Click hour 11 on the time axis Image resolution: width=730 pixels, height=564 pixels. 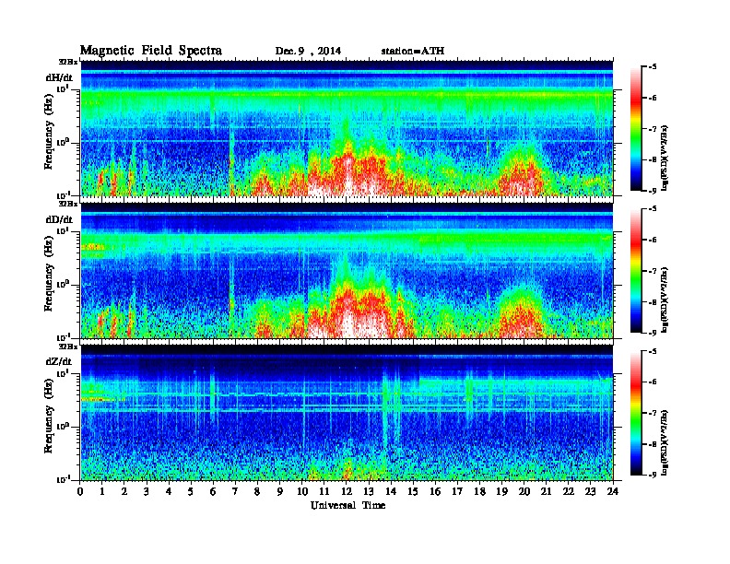(324, 491)
